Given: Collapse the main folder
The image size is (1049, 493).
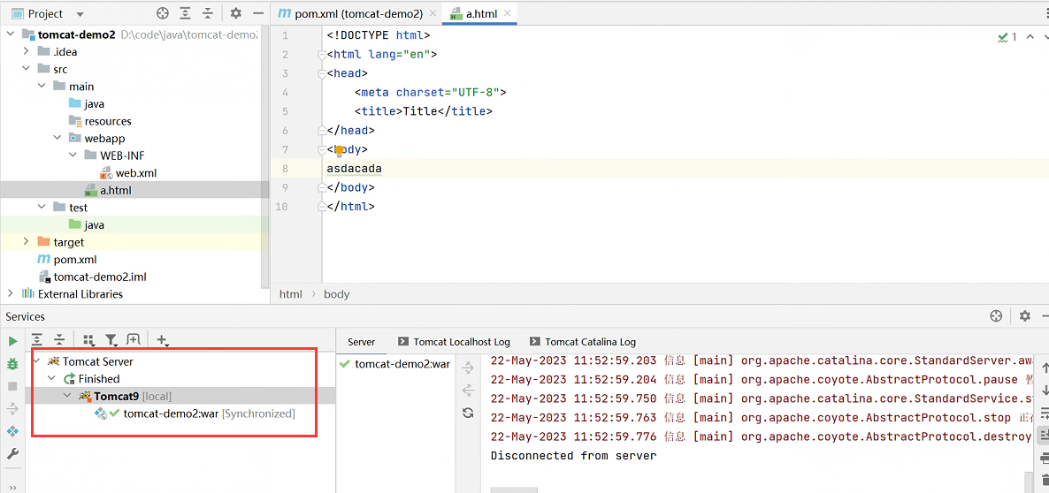Looking at the screenshot, I should point(42,87).
